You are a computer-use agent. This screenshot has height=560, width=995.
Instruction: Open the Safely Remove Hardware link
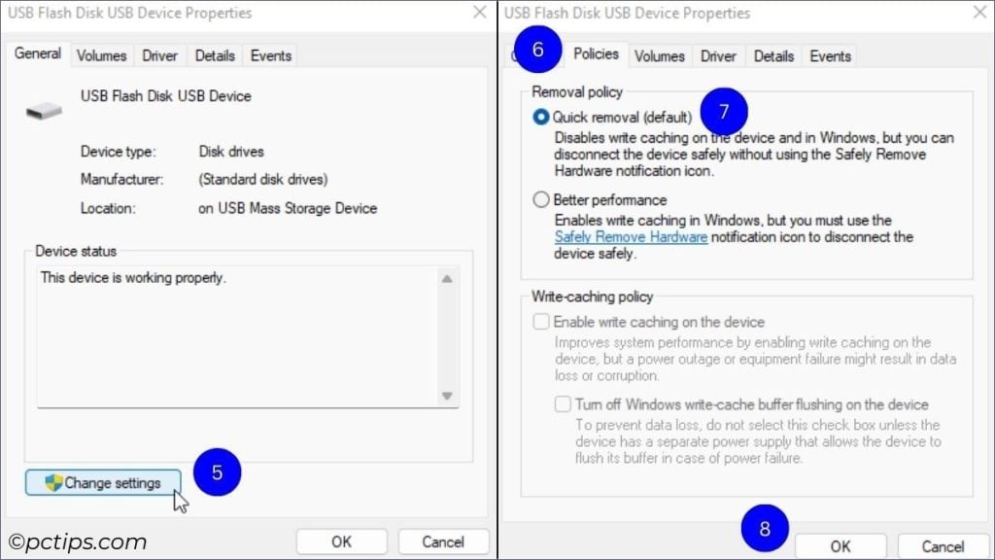[x=631, y=237]
